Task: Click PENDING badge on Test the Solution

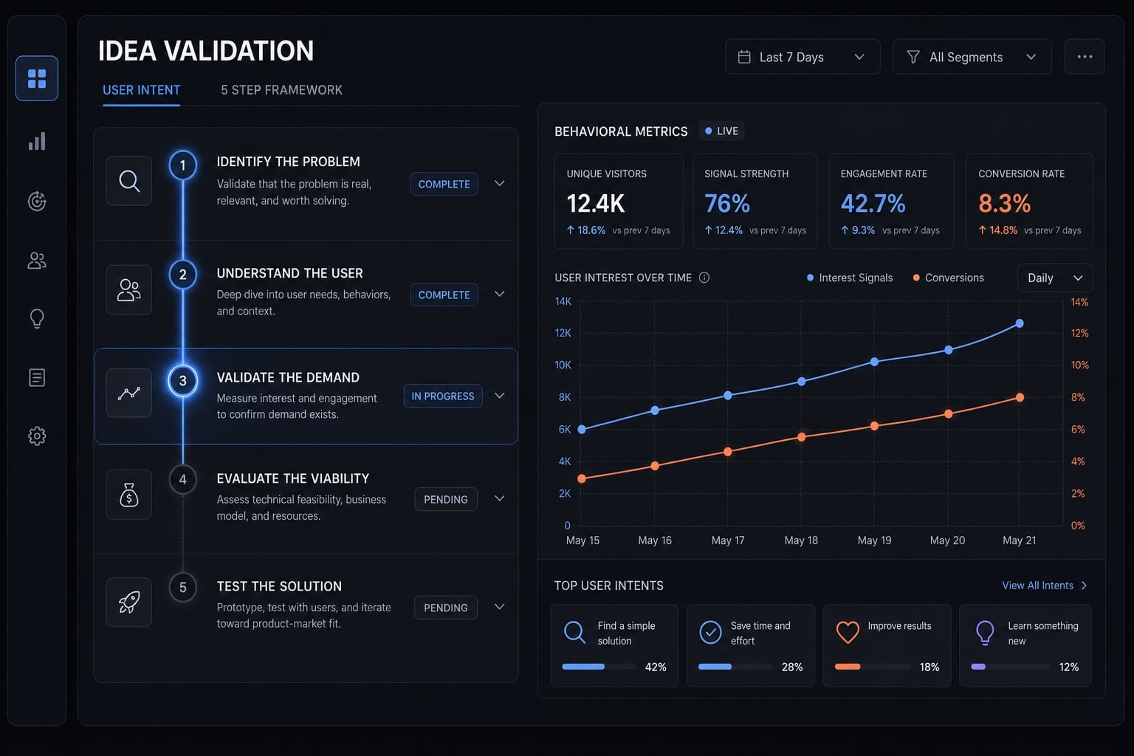Action: click(x=446, y=608)
